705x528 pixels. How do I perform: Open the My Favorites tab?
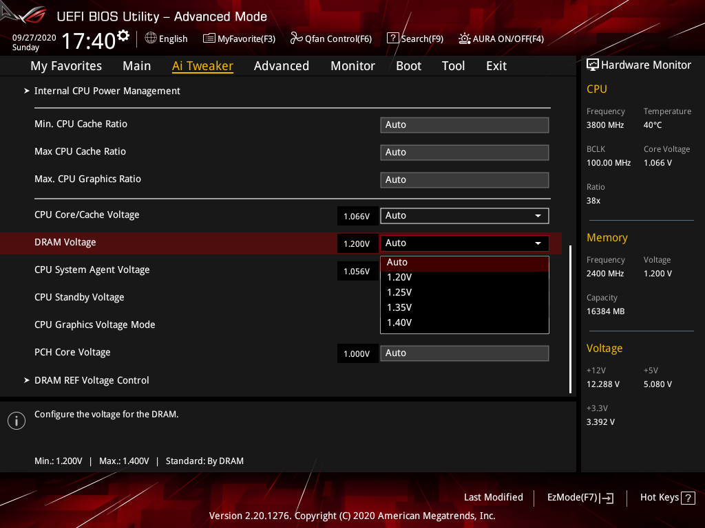pyautogui.click(x=66, y=66)
